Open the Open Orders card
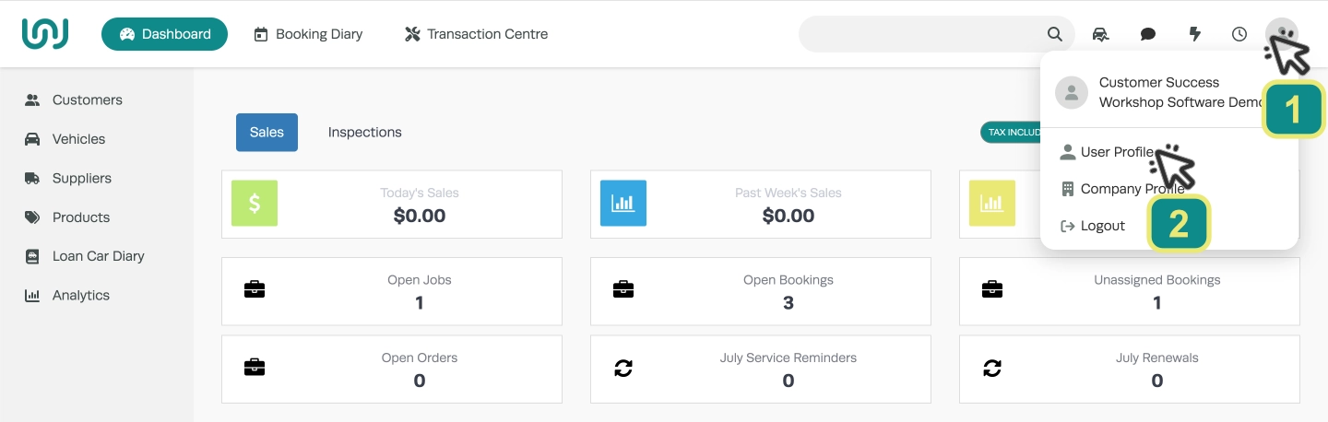Screen dimensions: 1328x422 click(x=392, y=369)
